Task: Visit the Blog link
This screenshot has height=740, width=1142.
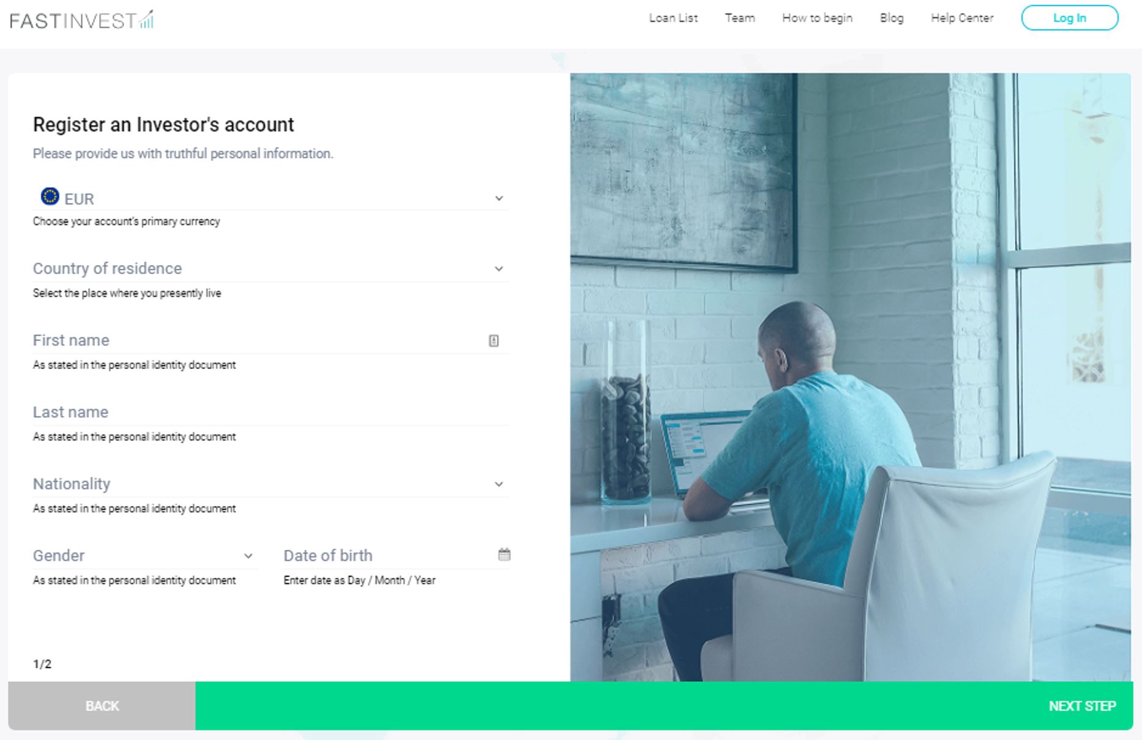Action: click(892, 18)
